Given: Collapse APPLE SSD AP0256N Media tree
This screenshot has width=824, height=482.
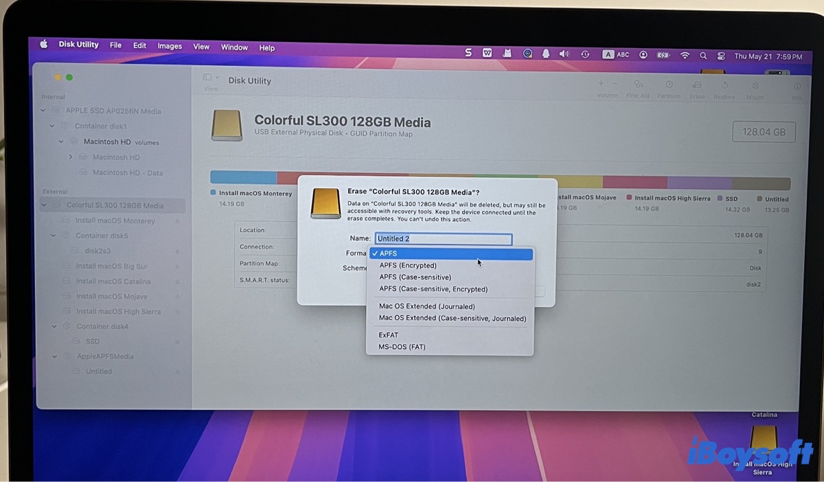Looking at the screenshot, I should (43, 111).
